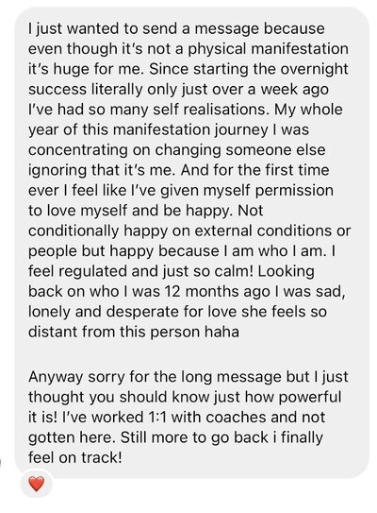
Task: Select the gray message bubble
Action: tap(192, 242)
